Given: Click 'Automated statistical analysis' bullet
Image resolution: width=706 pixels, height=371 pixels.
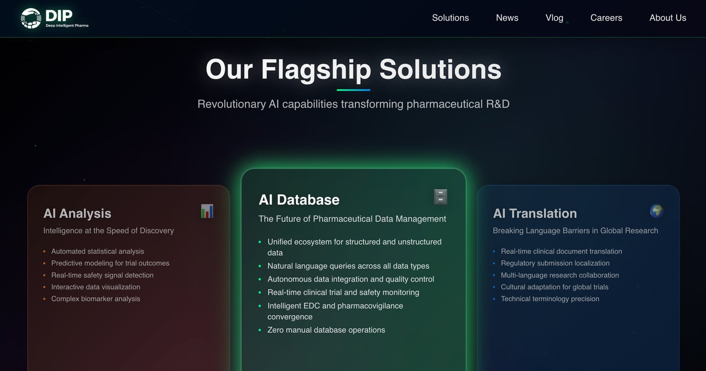Looking at the screenshot, I should pos(98,251).
